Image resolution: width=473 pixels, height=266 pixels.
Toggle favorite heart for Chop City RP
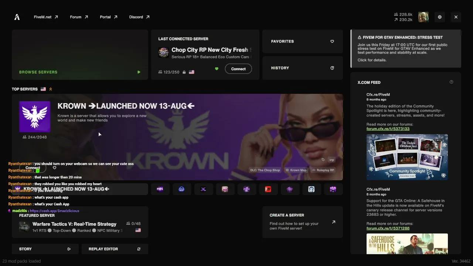coord(217,69)
